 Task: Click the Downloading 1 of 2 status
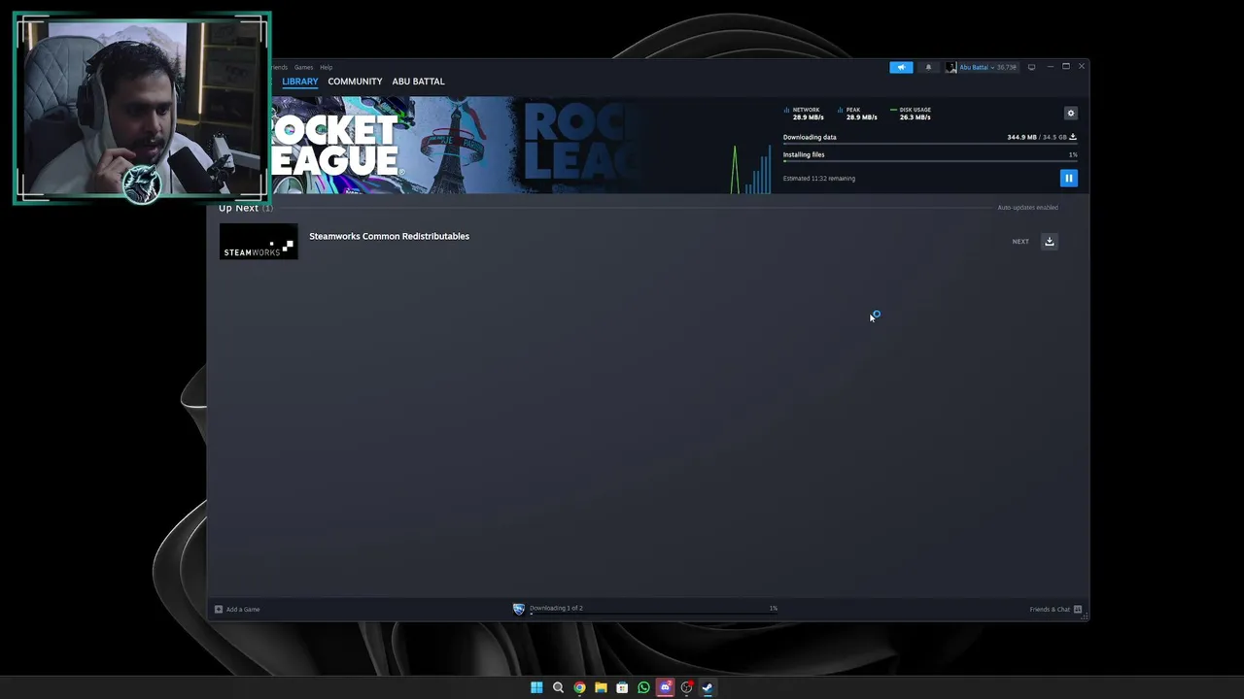556,608
